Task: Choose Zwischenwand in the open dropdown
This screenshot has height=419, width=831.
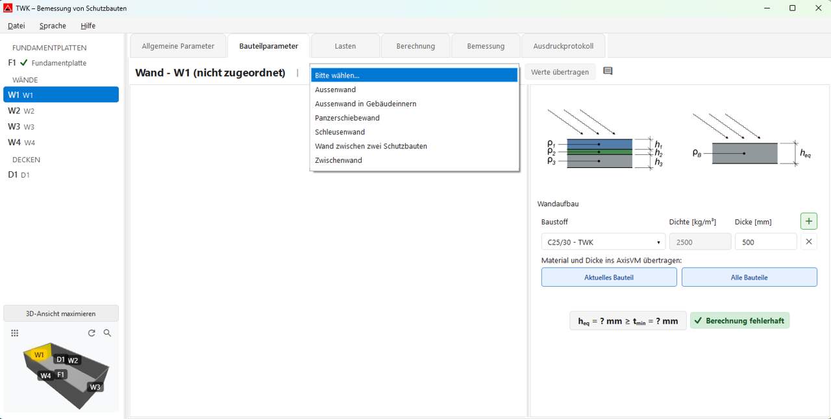Action: [338, 160]
